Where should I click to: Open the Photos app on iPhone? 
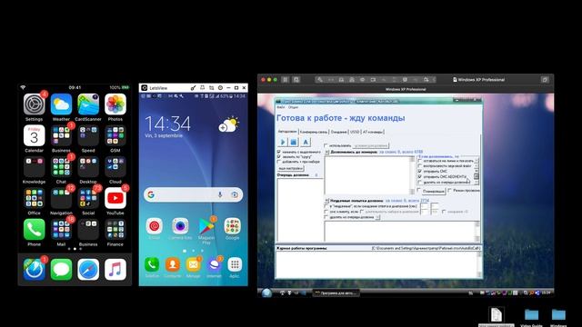(x=115, y=104)
